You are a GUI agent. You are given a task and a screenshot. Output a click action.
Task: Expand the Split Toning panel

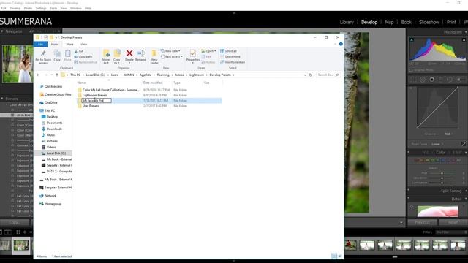pos(466,191)
